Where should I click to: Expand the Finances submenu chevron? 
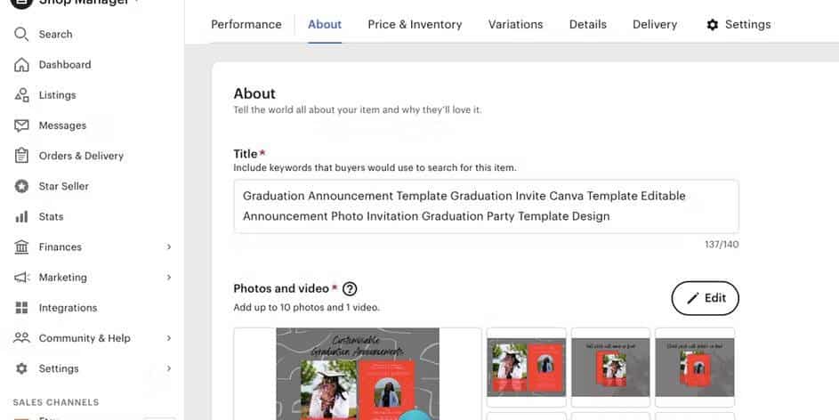pyautogui.click(x=169, y=247)
